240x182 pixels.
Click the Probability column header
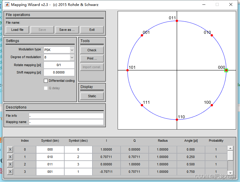(x=216, y=141)
